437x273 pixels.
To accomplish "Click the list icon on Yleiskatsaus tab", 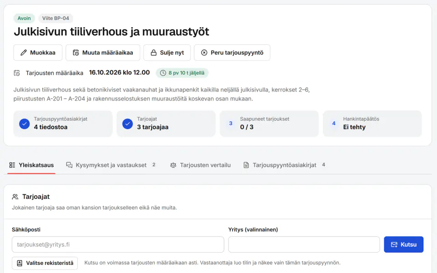I will point(12,165).
